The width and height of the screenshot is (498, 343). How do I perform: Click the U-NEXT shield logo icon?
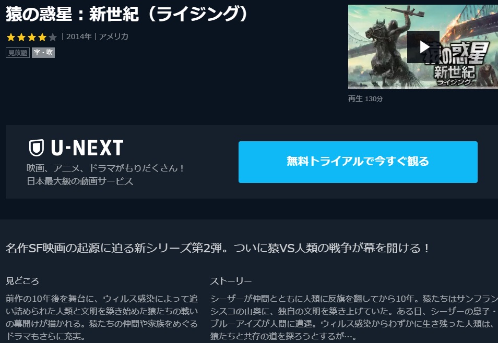tap(37, 148)
